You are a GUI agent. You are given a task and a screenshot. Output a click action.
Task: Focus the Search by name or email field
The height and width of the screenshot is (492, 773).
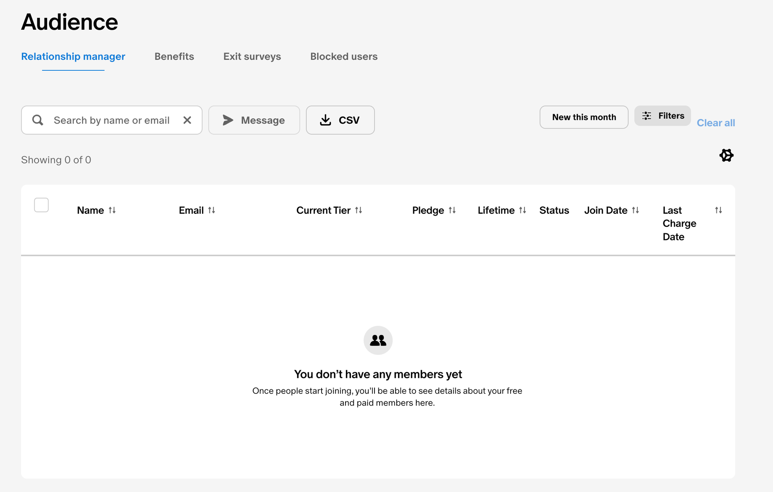112,120
